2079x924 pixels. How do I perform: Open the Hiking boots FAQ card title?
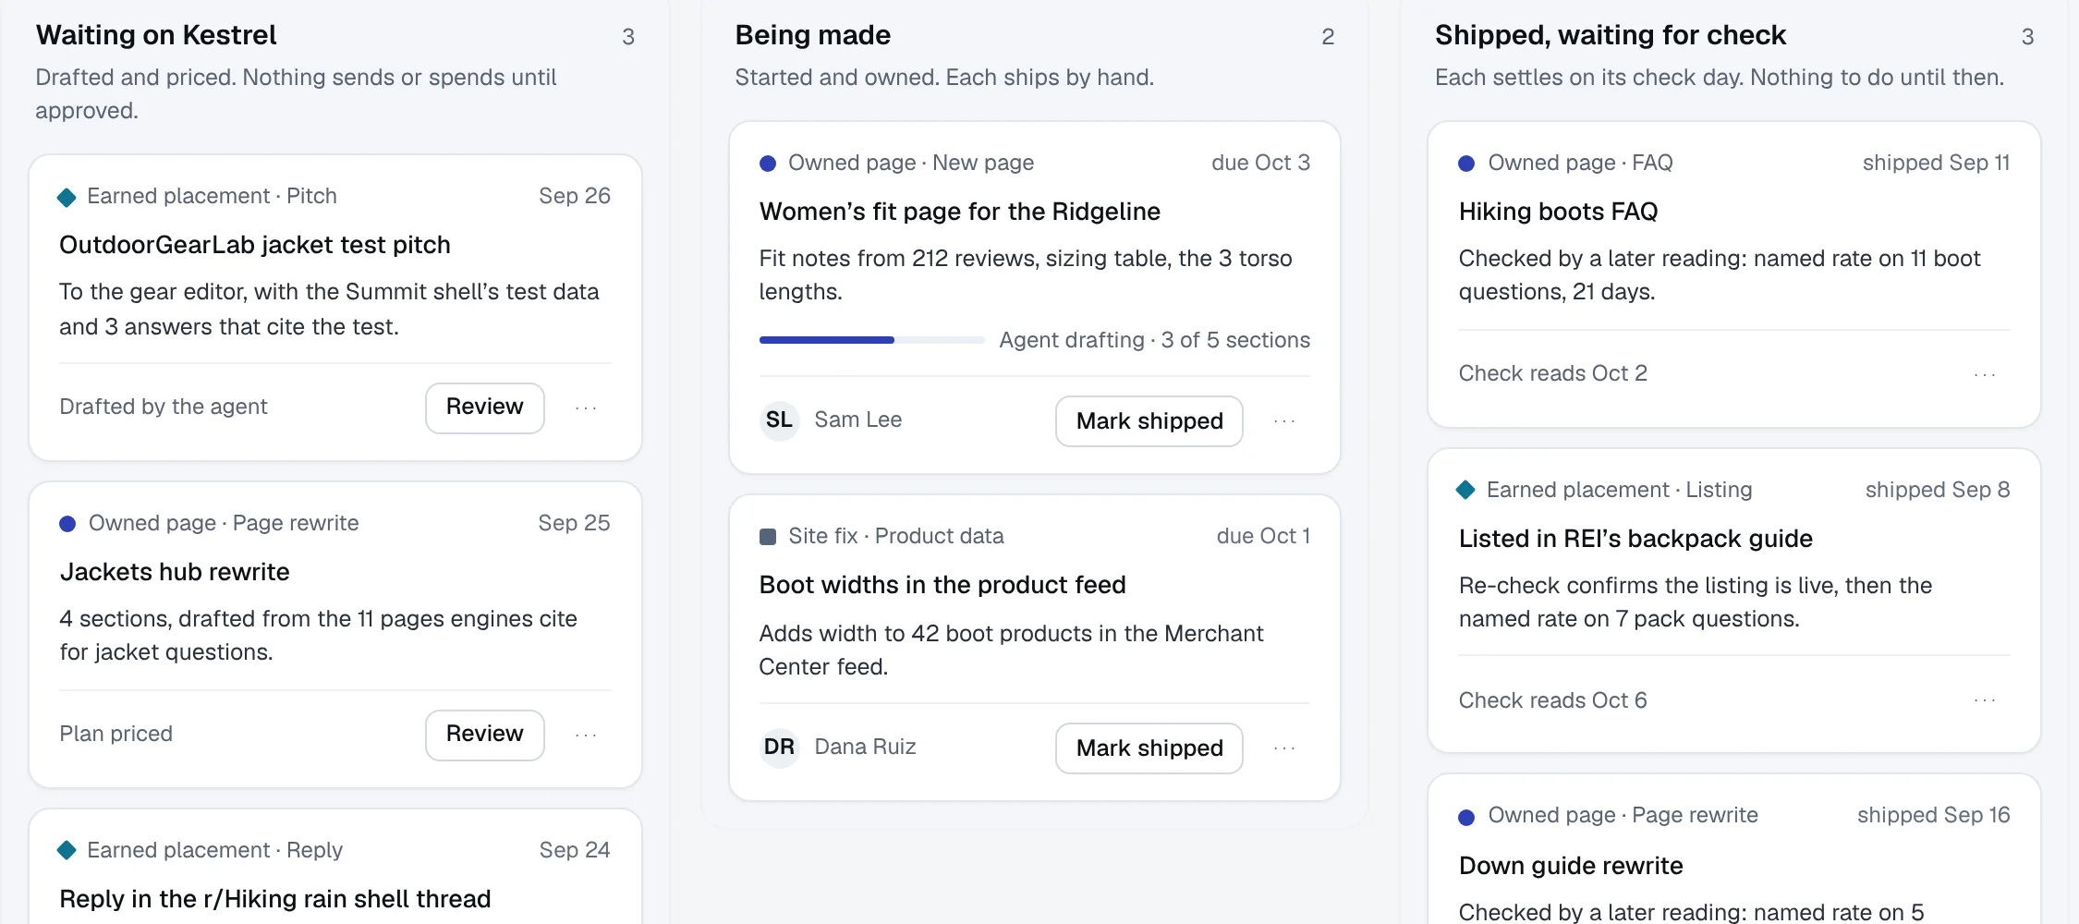(1559, 212)
